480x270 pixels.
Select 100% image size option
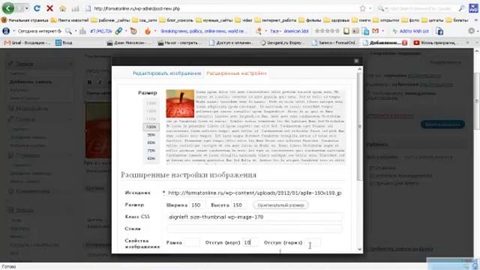[151, 127]
